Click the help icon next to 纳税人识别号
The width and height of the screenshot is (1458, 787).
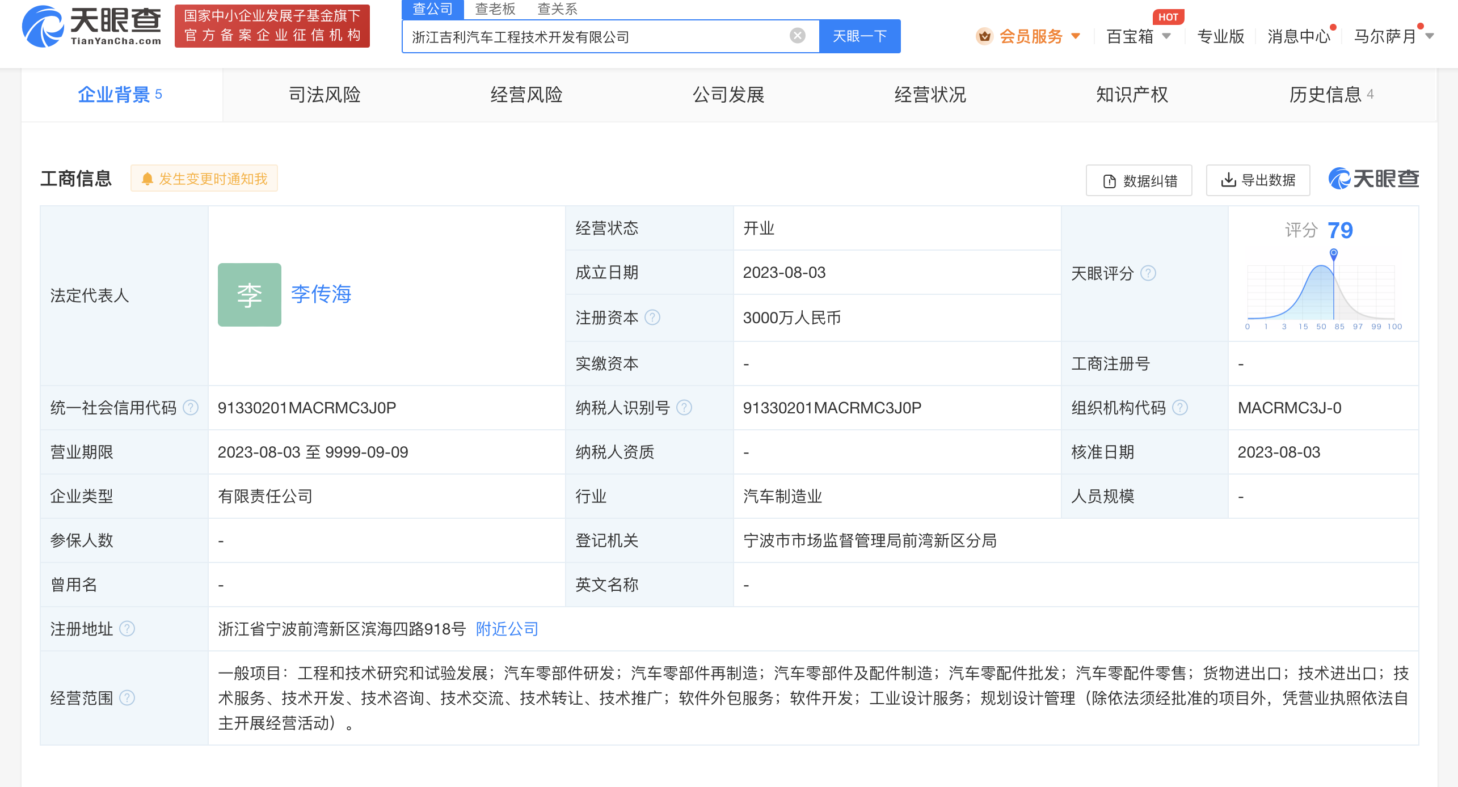pos(685,407)
